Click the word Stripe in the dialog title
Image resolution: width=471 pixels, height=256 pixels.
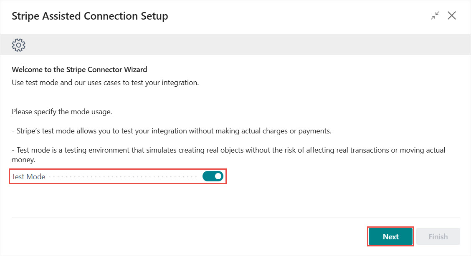pos(25,16)
